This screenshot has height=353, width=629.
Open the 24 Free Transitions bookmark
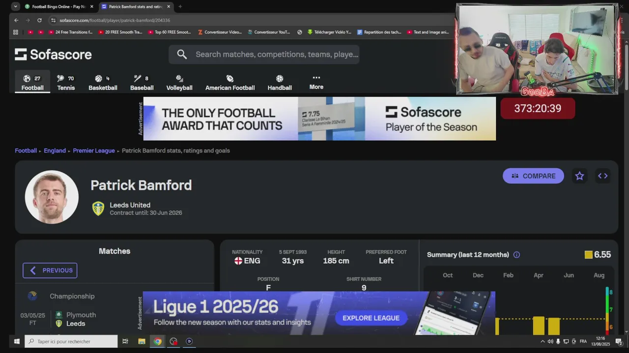71,32
